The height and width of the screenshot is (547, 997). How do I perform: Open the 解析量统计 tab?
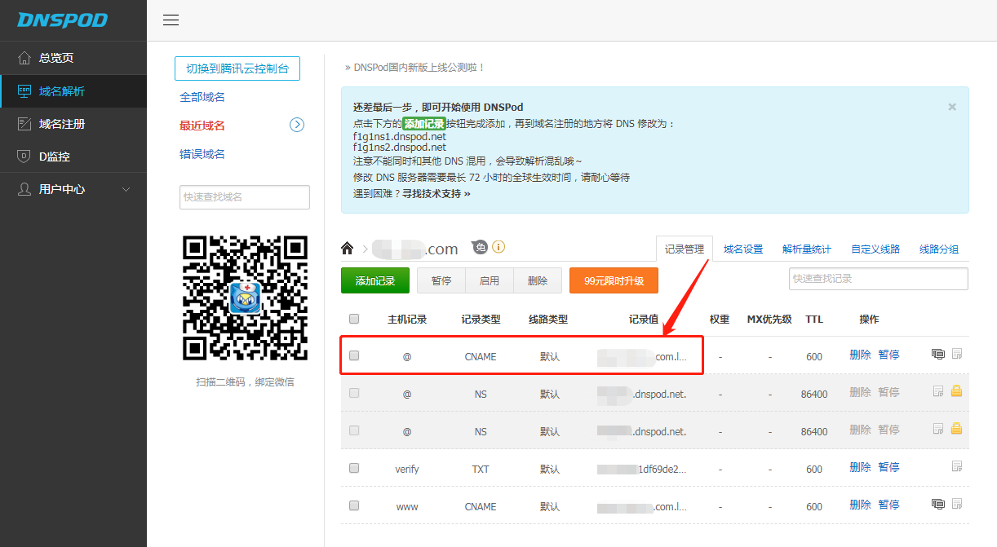click(806, 249)
